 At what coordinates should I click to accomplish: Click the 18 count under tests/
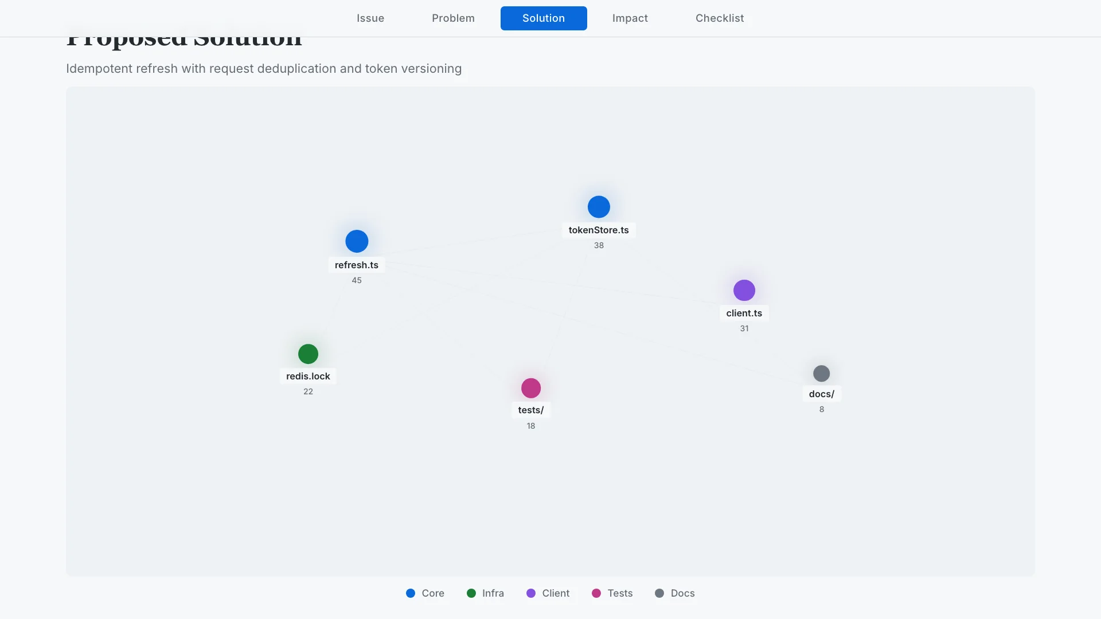[x=531, y=426]
